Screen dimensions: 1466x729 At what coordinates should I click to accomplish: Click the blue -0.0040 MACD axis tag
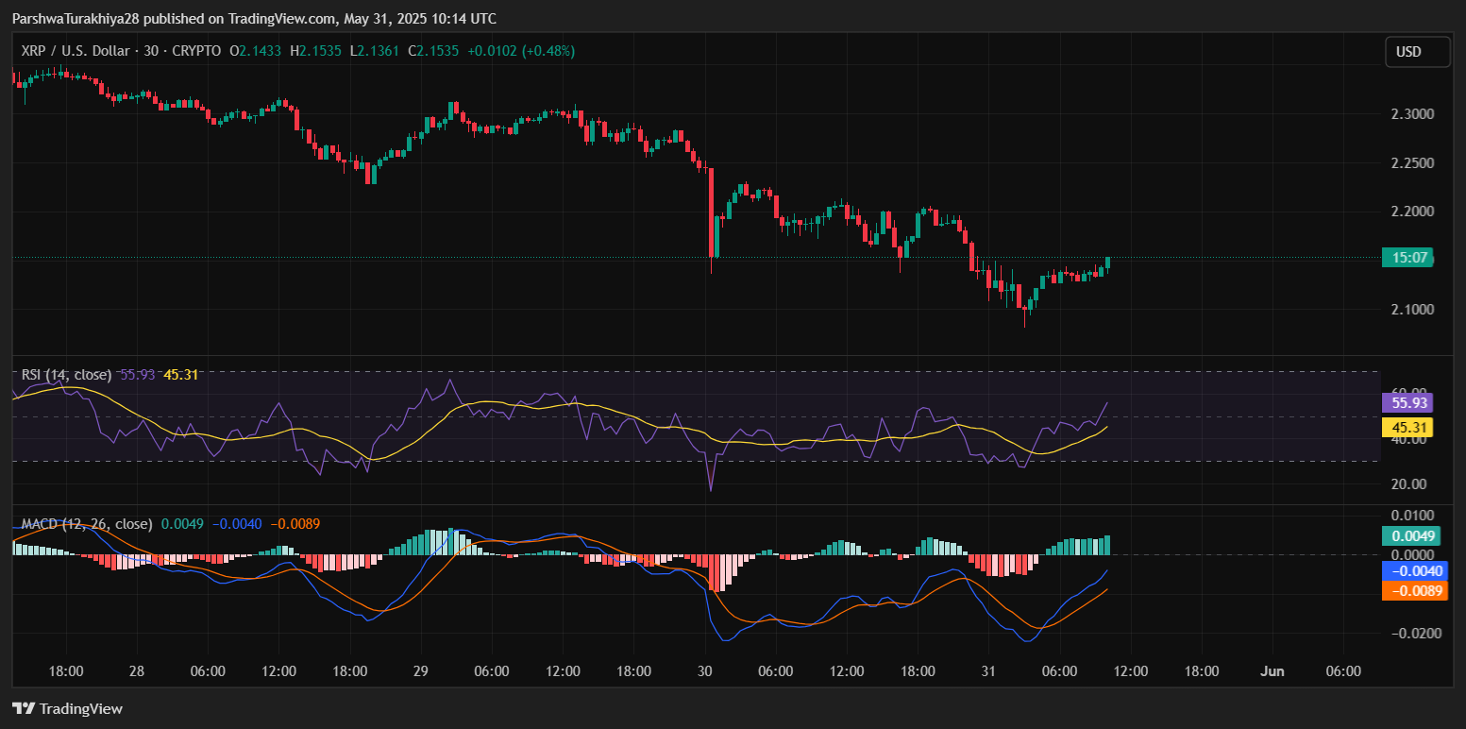point(1407,570)
